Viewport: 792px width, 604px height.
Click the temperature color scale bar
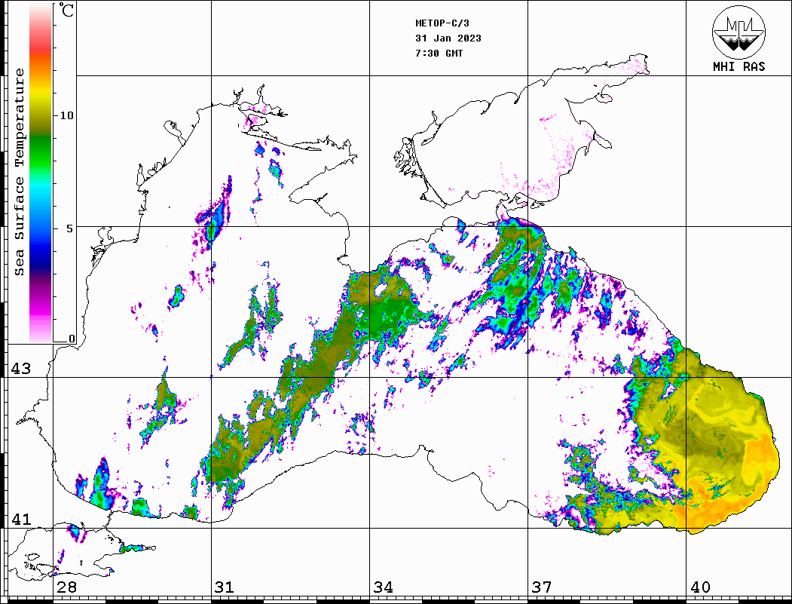tap(41, 173)
